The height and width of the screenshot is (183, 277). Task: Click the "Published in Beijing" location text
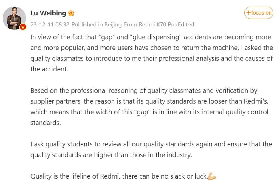(x=97, y=25)
